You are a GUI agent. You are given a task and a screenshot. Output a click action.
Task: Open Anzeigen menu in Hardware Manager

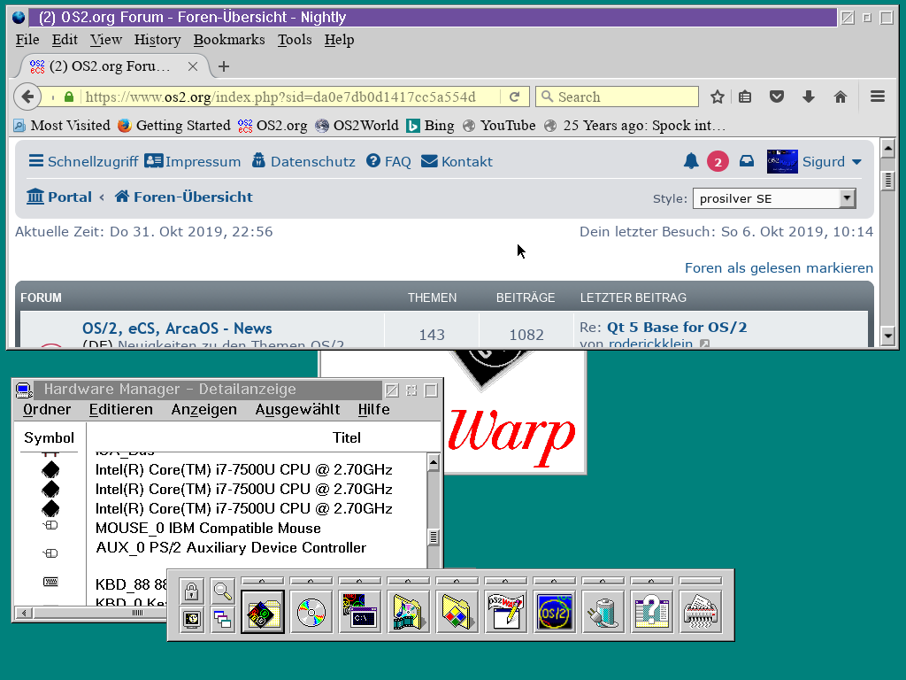click(x=204, y=409)
